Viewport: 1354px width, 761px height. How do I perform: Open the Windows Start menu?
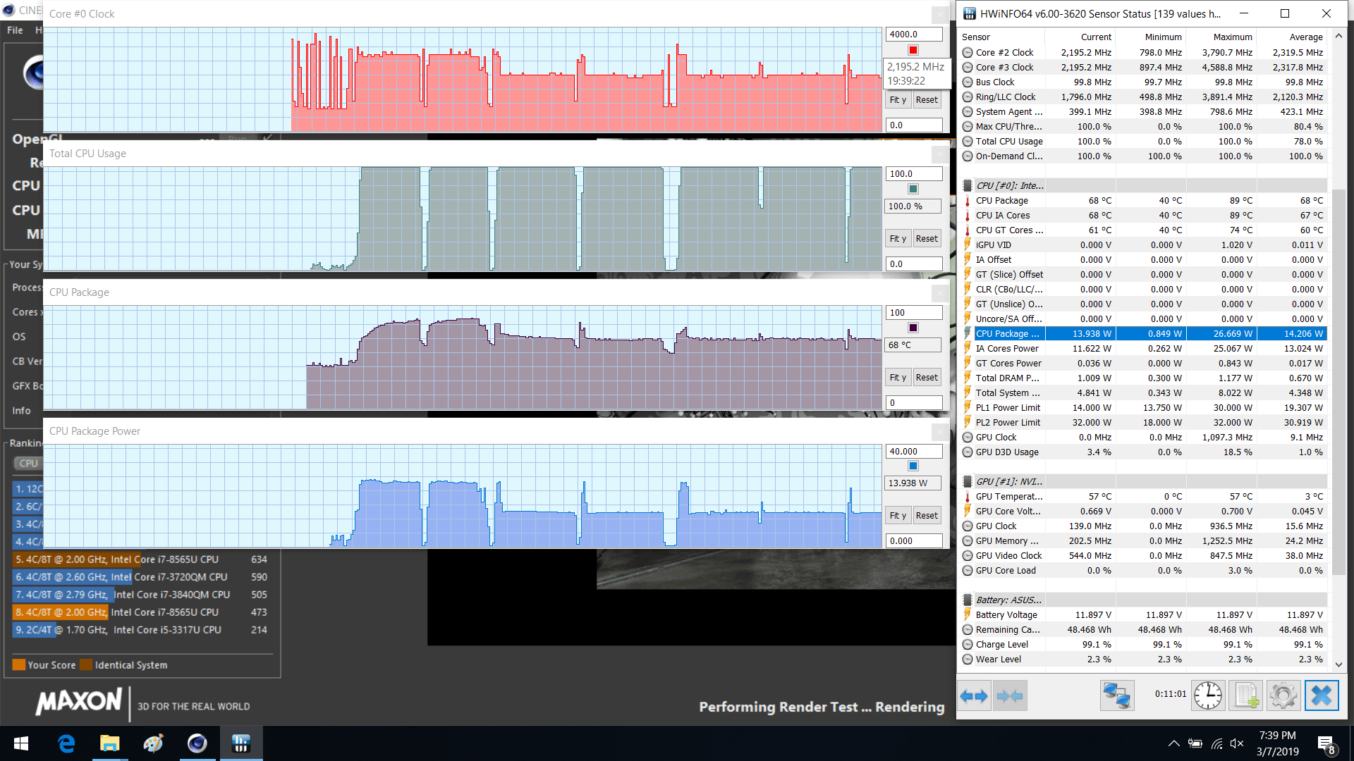21,743
